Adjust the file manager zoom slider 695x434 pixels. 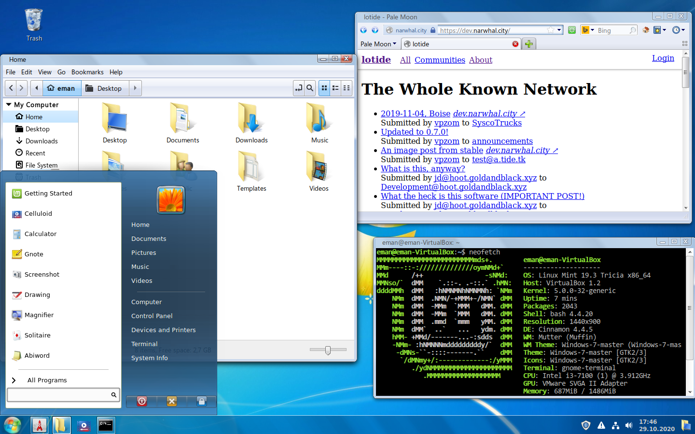click(328, 350)
